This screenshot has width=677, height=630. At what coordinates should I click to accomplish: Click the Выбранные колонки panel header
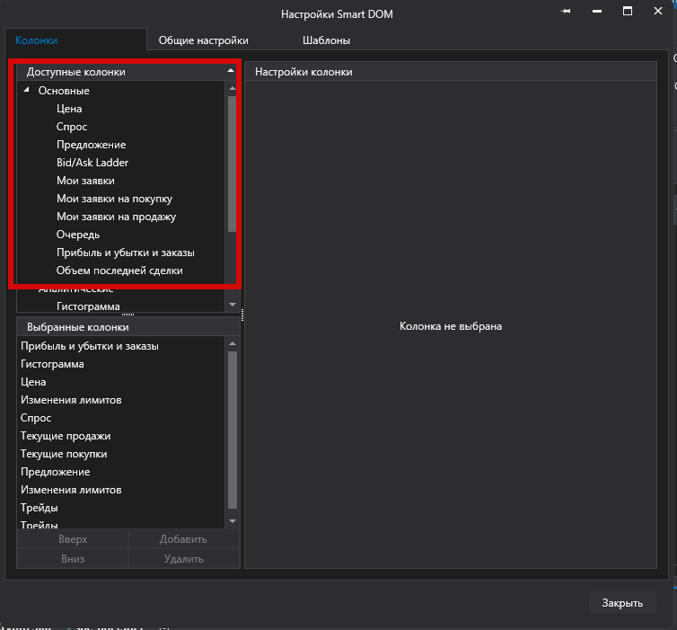pyautogui.click(x=127, y=327)
